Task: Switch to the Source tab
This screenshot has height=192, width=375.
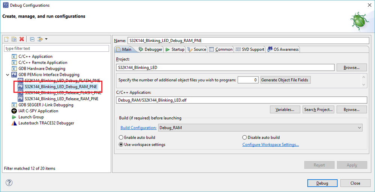Action: [197, 49]
